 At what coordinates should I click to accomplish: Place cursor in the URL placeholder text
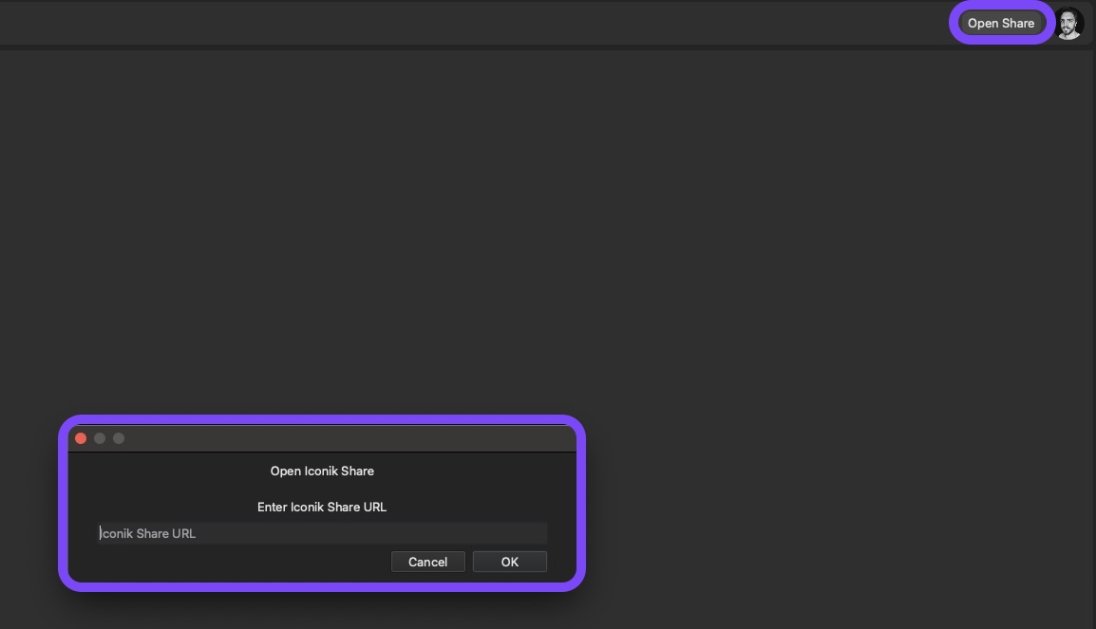148,533
